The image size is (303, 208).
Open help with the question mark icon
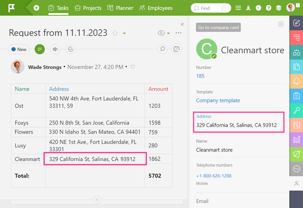tap(268, 8)
